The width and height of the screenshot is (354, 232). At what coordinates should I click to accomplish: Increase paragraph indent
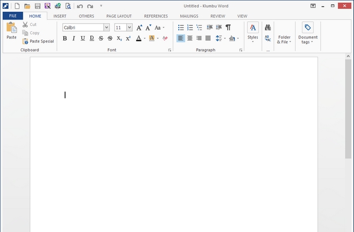(219, 28)
